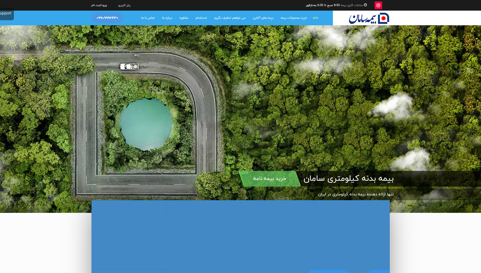This screenshot has height=273, width=481.
Task: Open the استخدام menu item
Action: pos(201,18)
